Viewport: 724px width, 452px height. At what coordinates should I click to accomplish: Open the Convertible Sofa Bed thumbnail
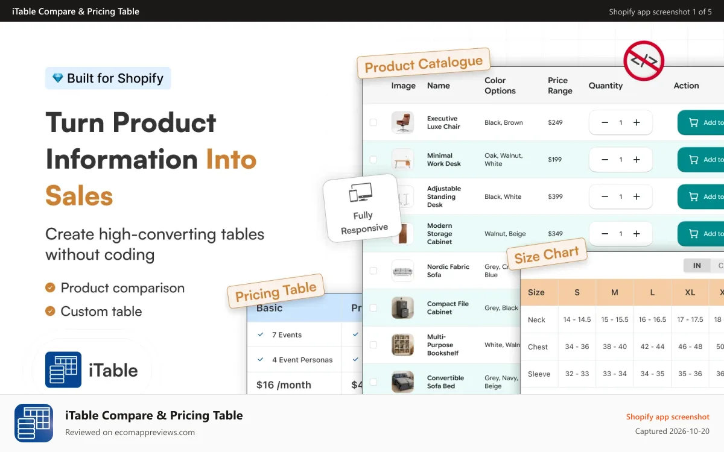tap(402, 382)
